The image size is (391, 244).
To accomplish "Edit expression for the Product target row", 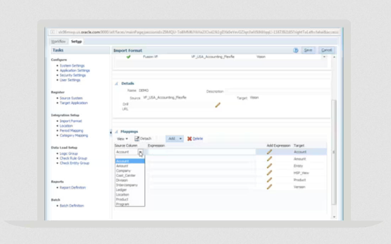I will pos(269,180).
